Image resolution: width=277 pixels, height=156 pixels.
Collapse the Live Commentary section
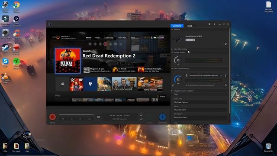tap(172, 68)
